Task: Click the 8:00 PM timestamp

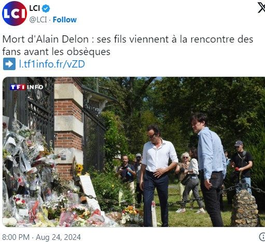Action: pyautogui.click(x=16, y=237)
